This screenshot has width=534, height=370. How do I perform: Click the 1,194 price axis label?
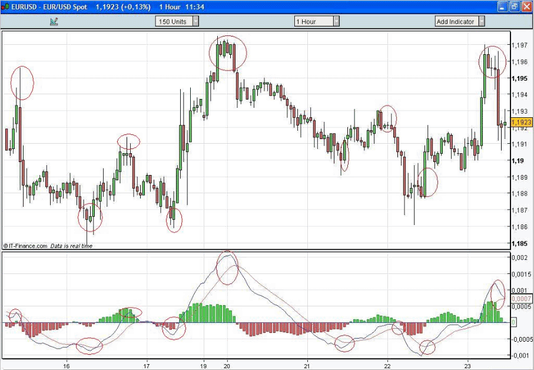pos(519,95)
